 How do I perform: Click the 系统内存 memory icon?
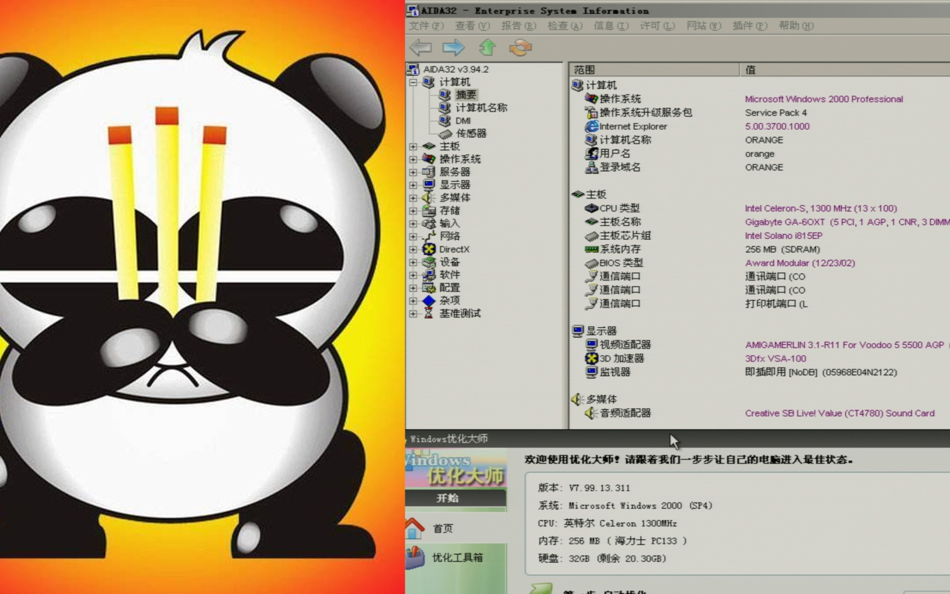[592, 249]
